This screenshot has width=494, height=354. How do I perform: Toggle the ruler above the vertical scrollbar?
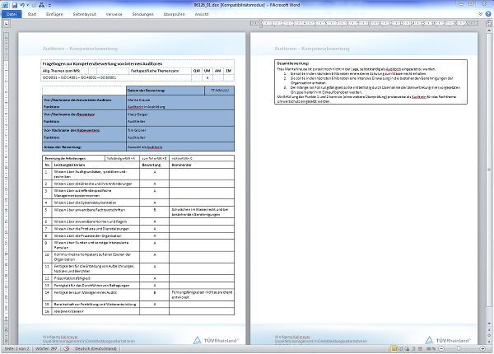coord(489,24)
